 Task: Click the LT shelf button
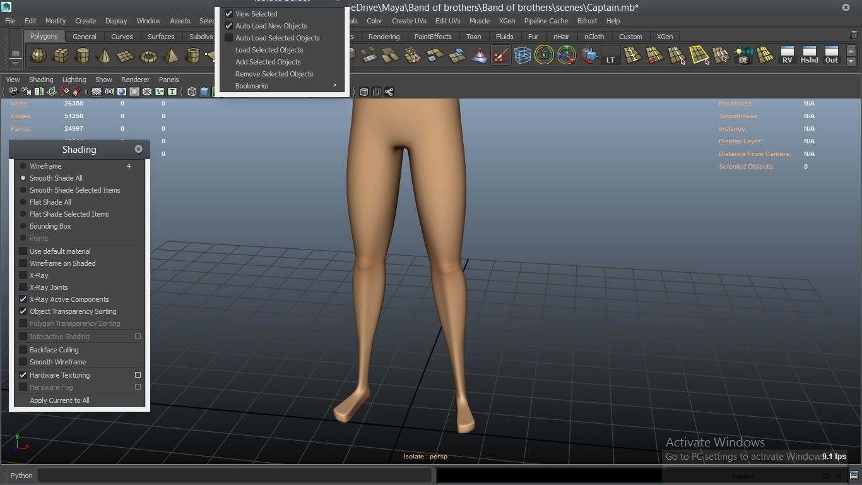[610, 56]
